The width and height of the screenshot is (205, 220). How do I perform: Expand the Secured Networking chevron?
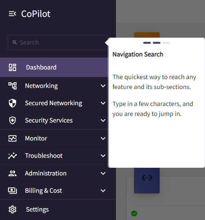103,103
